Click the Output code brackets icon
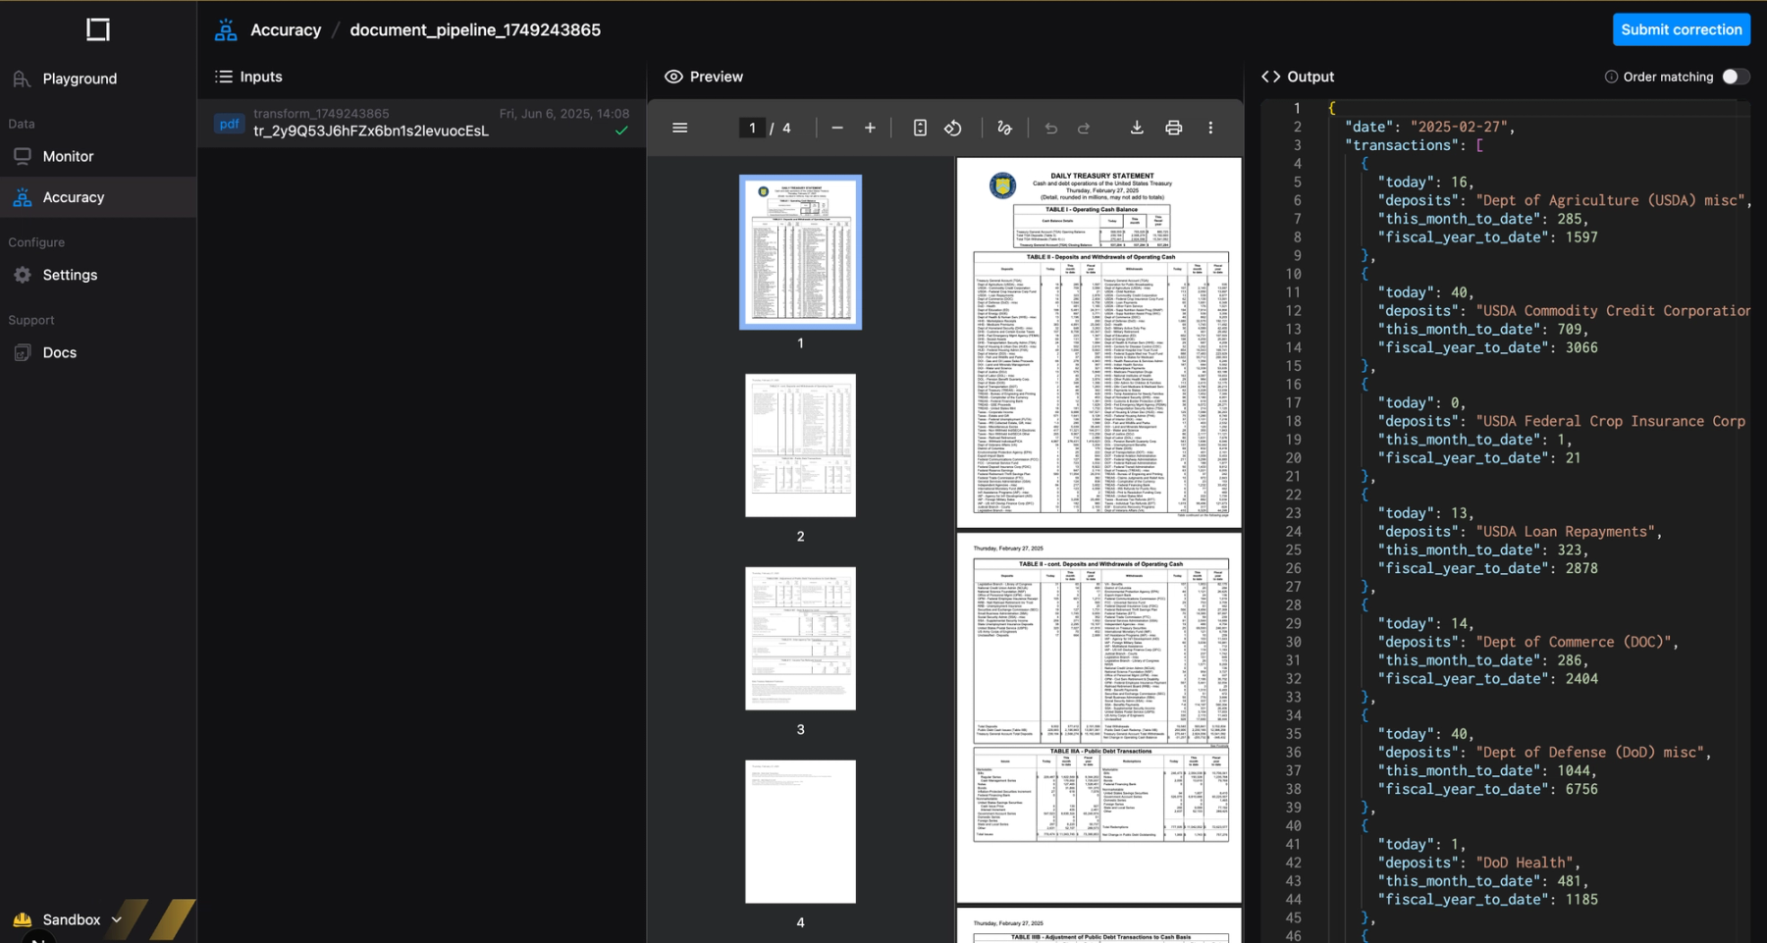Screen dimensions: 1767x943 click(1271, 77)
